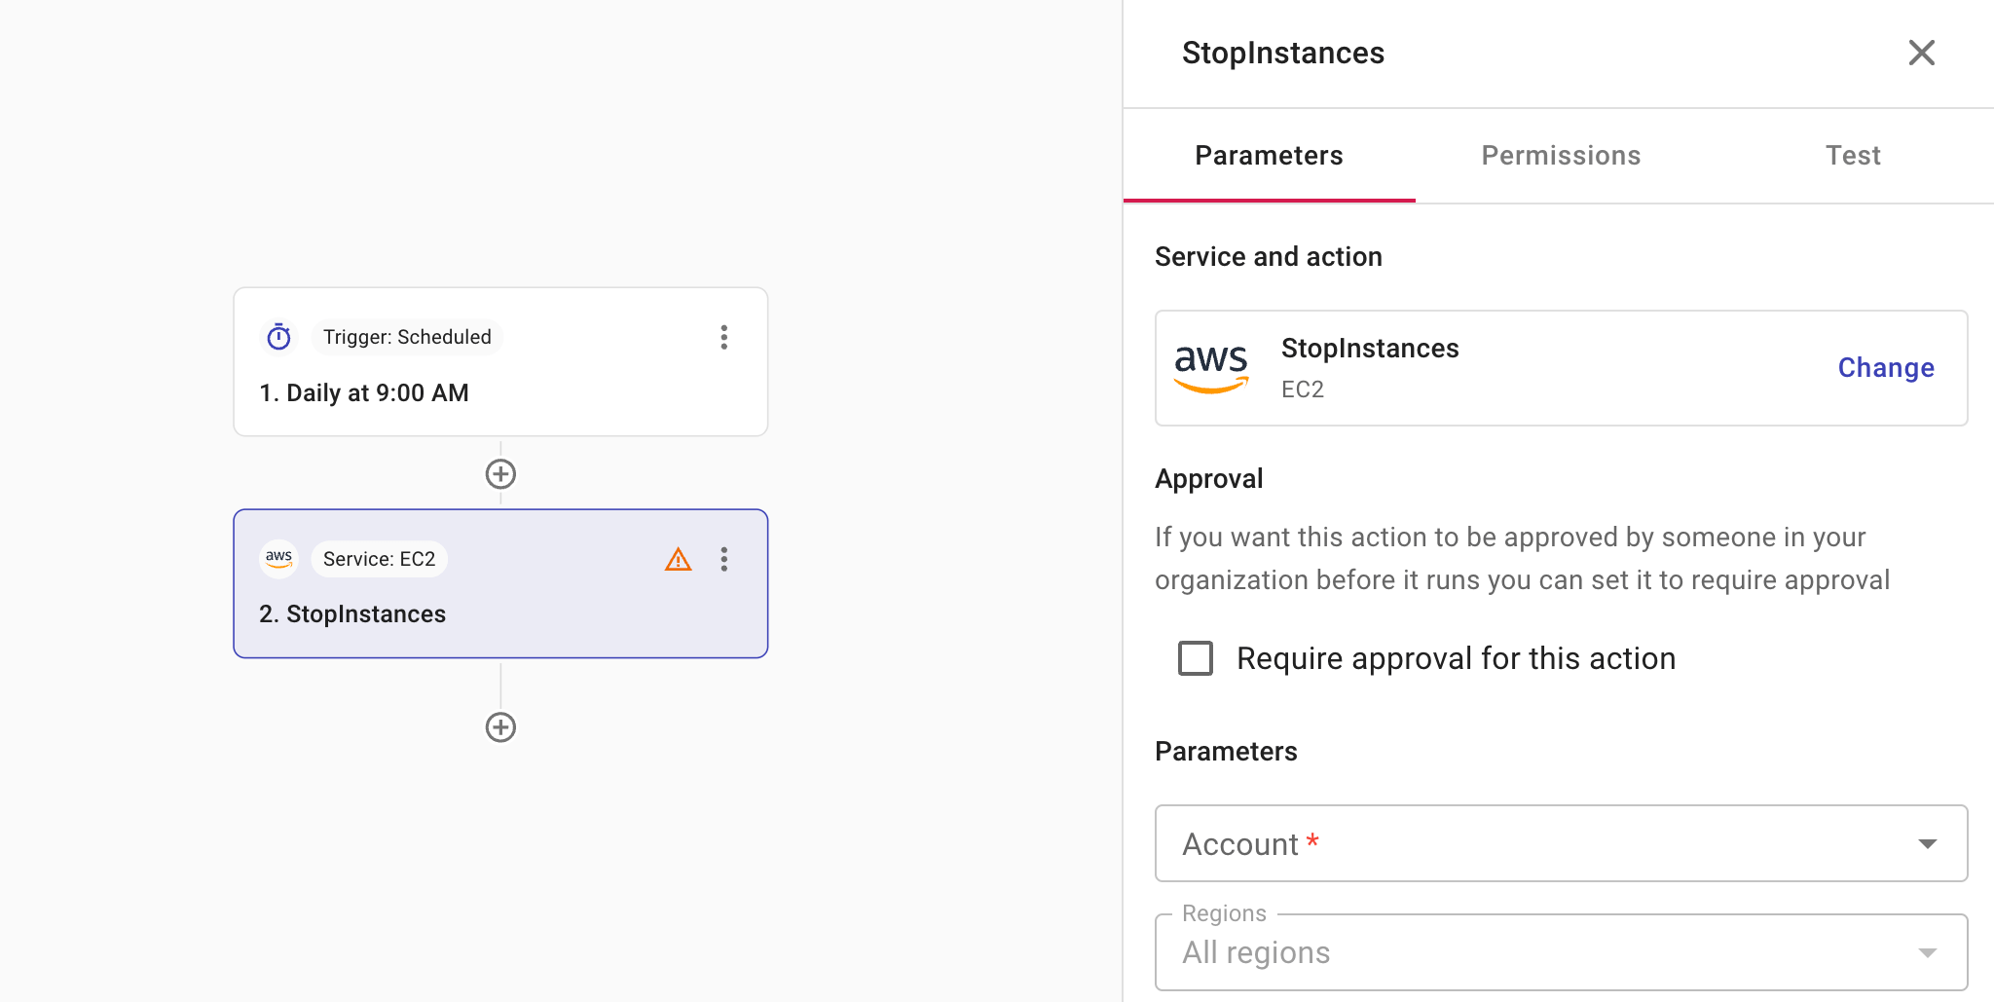
Task: Open the StopInstances step three-dot menu
Action: point(723,559)
